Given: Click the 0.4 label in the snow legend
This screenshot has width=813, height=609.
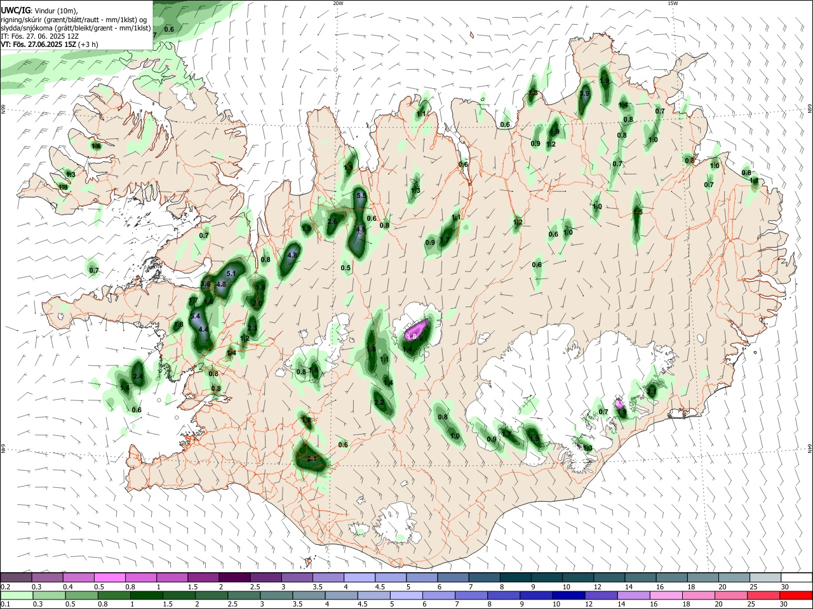Looking at the screenshot, I should (x=68, y=587).
